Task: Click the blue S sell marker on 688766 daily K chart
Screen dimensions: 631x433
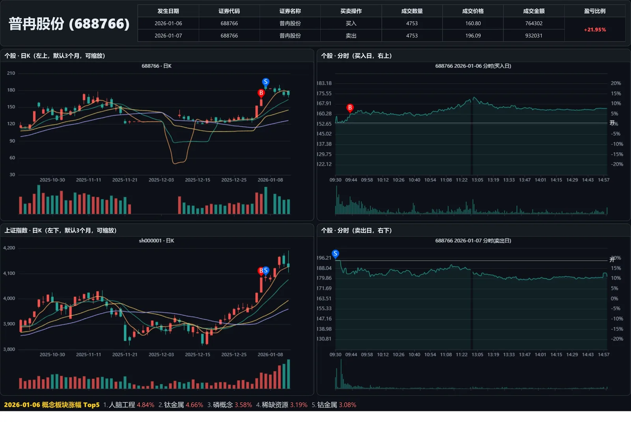Action: point(265,82)
